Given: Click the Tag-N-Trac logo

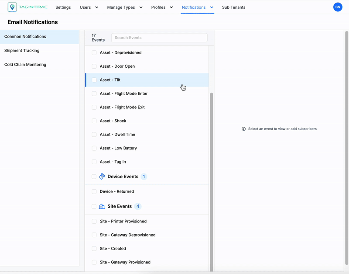Looking at the screenshot, I should tap(27, 7).
